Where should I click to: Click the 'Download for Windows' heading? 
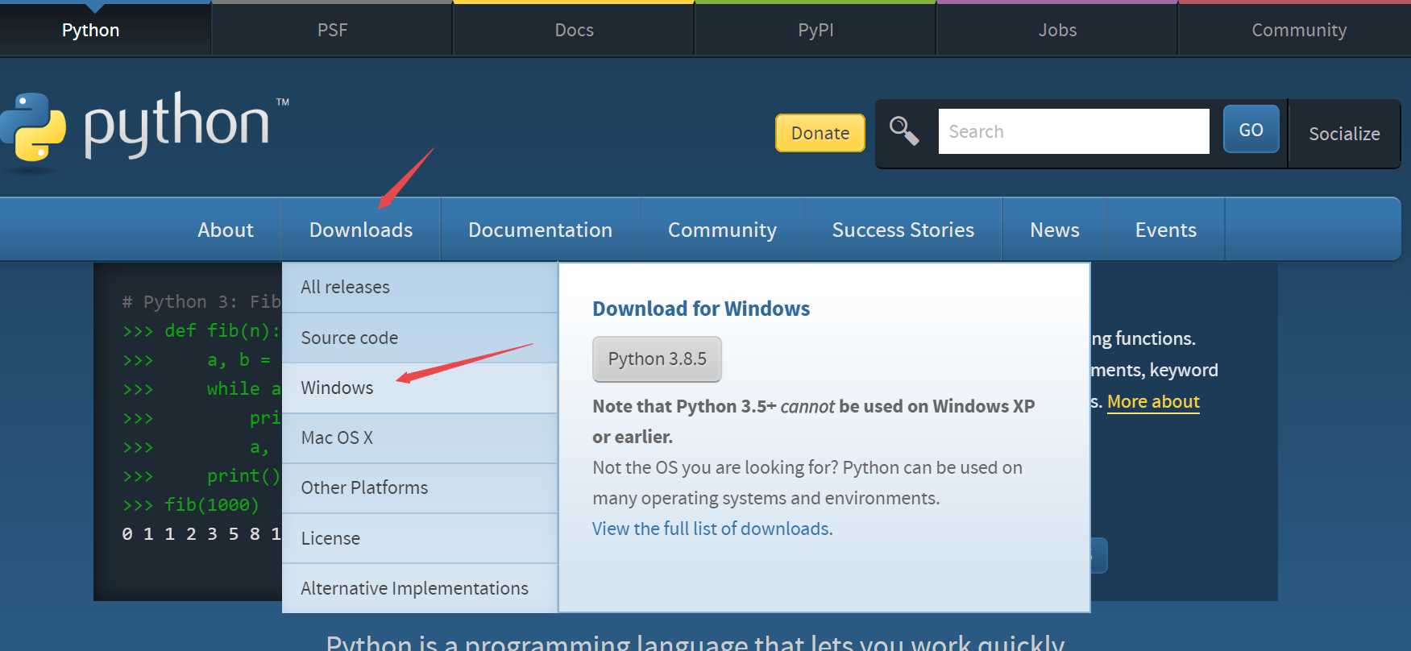click(701, 309)
